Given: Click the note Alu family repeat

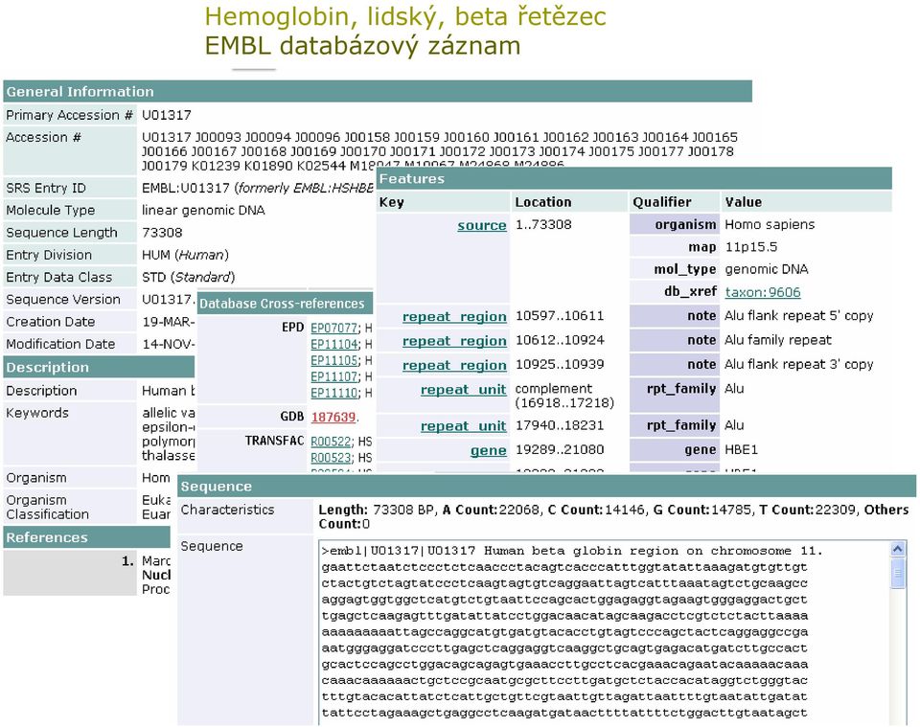Looking at the screenshot, I should point(778,340).
